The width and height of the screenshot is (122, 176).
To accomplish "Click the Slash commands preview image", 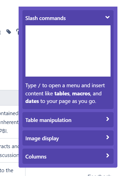I will click(68, 51).
